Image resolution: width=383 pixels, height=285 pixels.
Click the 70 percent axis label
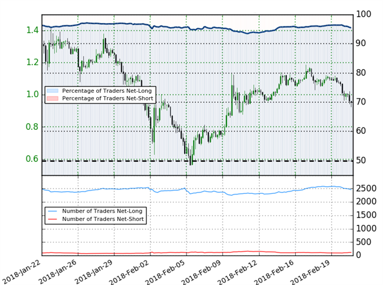pos(361,102)
